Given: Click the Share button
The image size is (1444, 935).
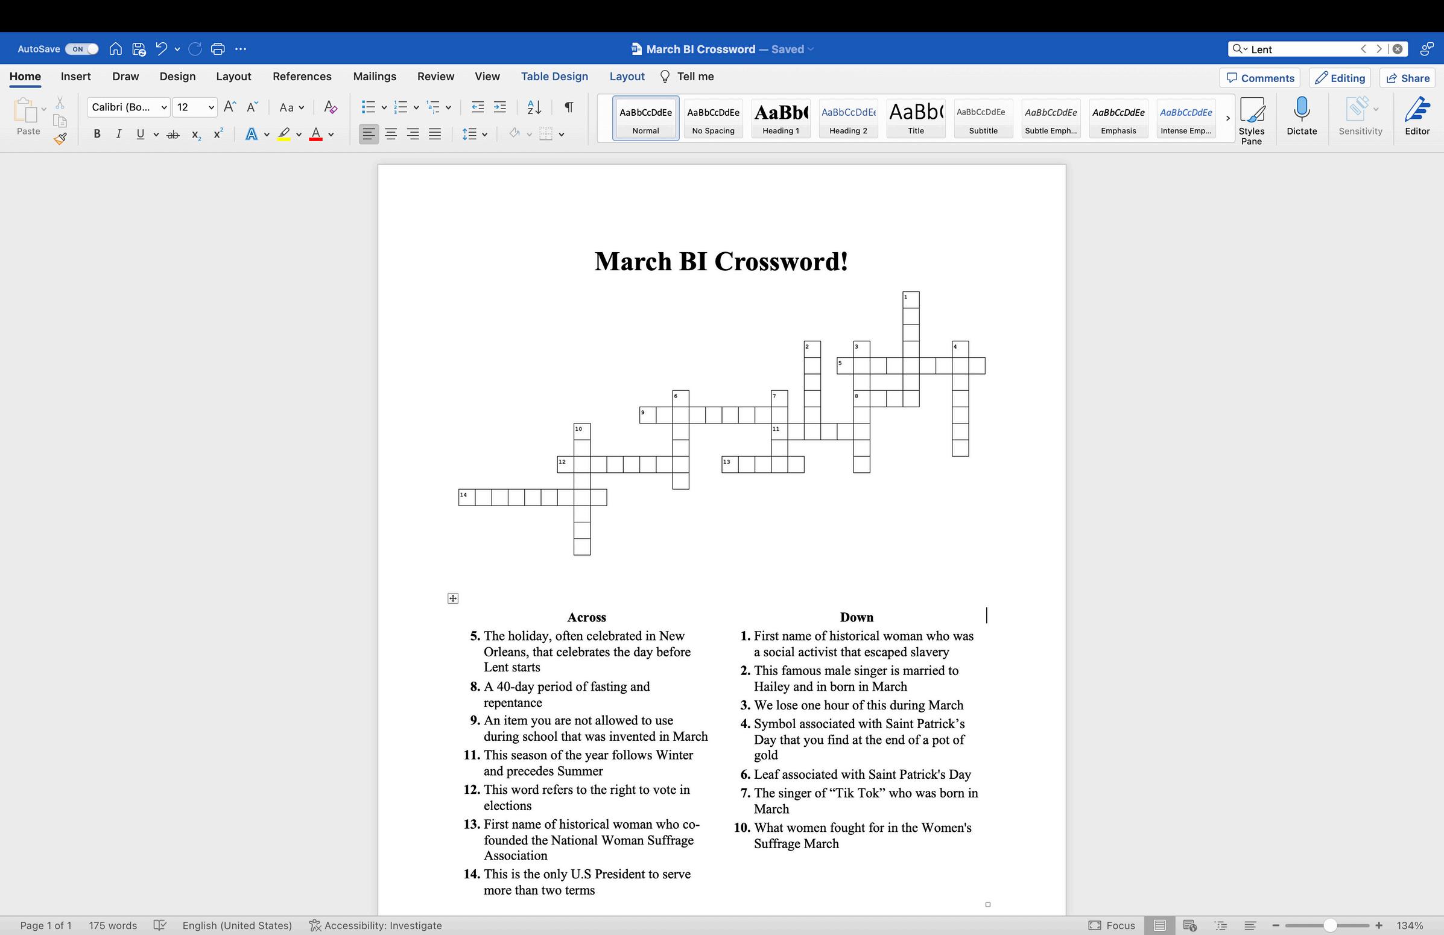Looking at the screenshot, I should click(1408, 78).
